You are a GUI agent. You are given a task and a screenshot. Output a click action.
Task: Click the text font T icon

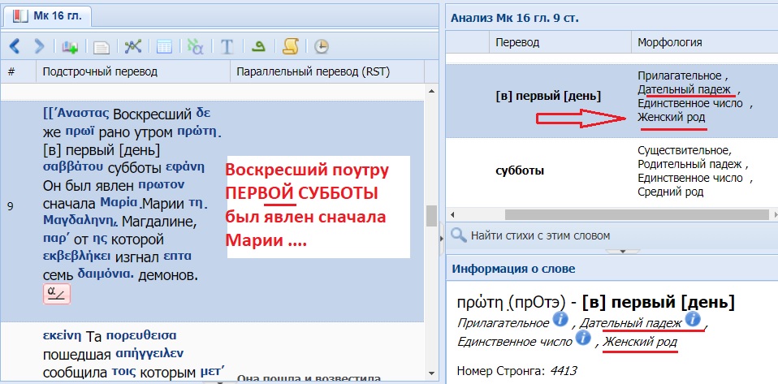[x=227, y=46]
